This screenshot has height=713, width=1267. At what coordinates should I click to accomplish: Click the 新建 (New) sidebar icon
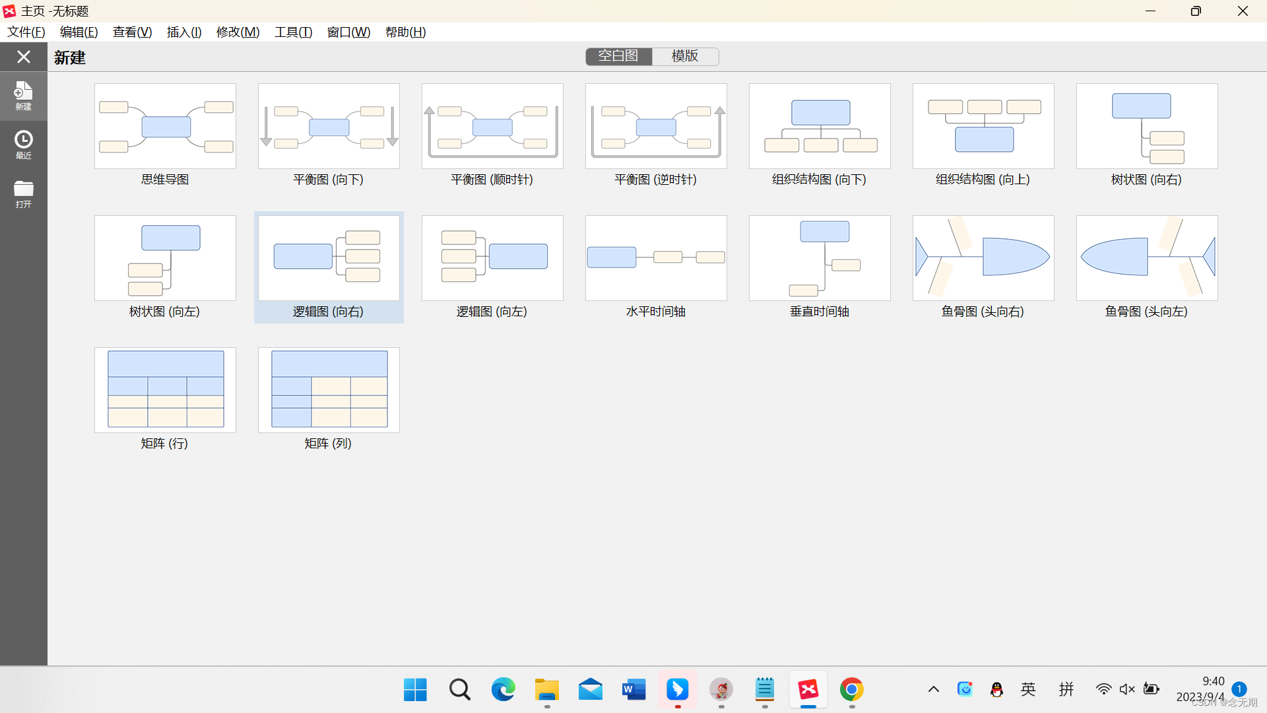tap(23, 96)
